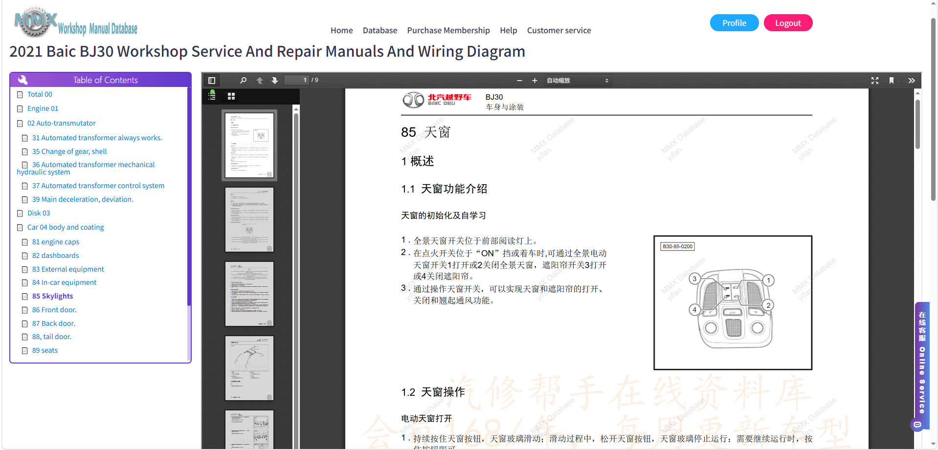938x450 pixels.
Task: Open the Customer service page
Action: (559, 30)
